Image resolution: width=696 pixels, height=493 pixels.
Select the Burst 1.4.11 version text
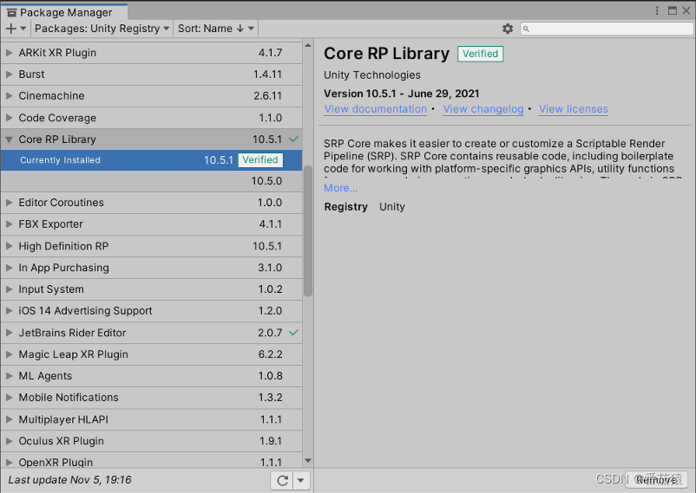(267, 75)
